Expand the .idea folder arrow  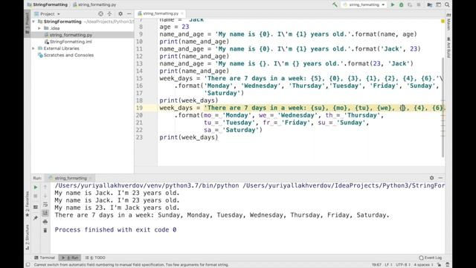coord(39,28)
